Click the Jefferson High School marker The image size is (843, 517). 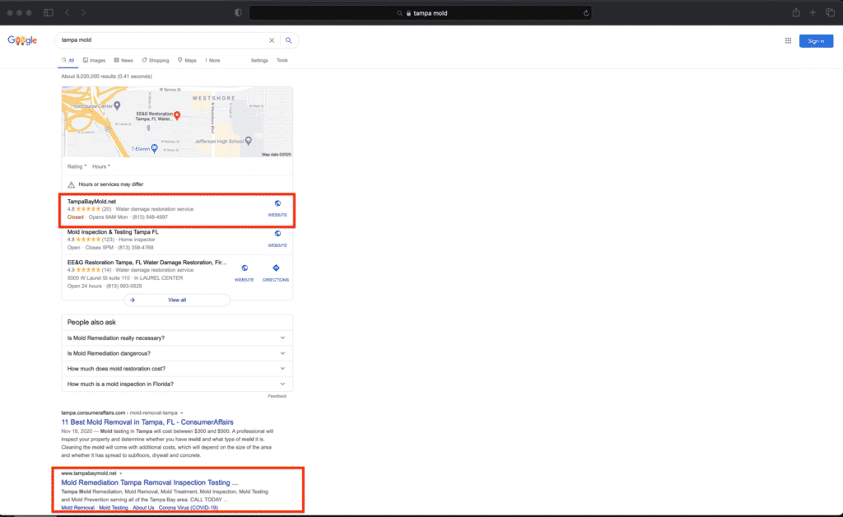tap(249, 142)
